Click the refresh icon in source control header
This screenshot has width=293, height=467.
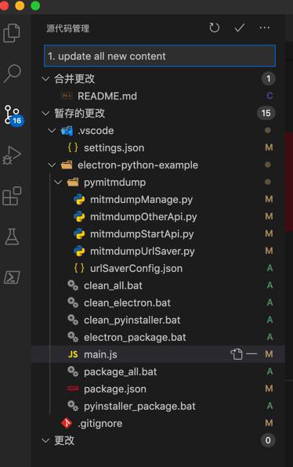(x=214, y=28)
